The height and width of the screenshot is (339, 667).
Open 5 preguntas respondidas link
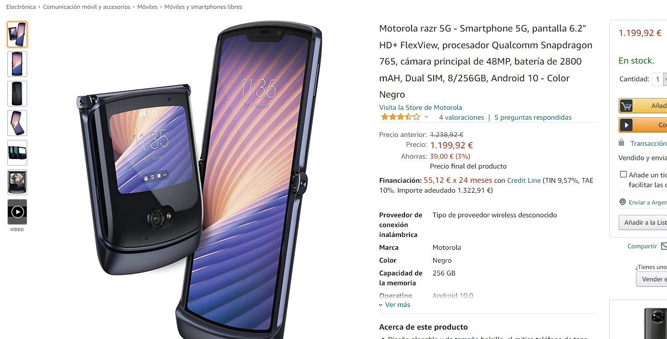pos(533,117)
